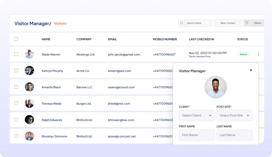
Task: Sort by the COMPANY column header
Action: click(84, 39)
